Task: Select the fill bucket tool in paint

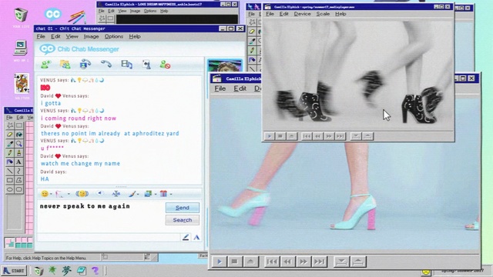Action: pos(18,135)
